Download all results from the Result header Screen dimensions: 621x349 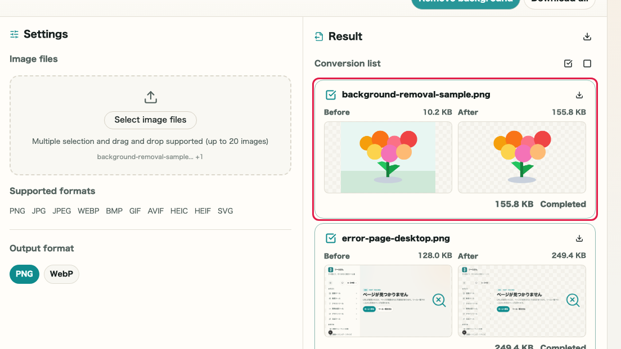pos(587,37)
